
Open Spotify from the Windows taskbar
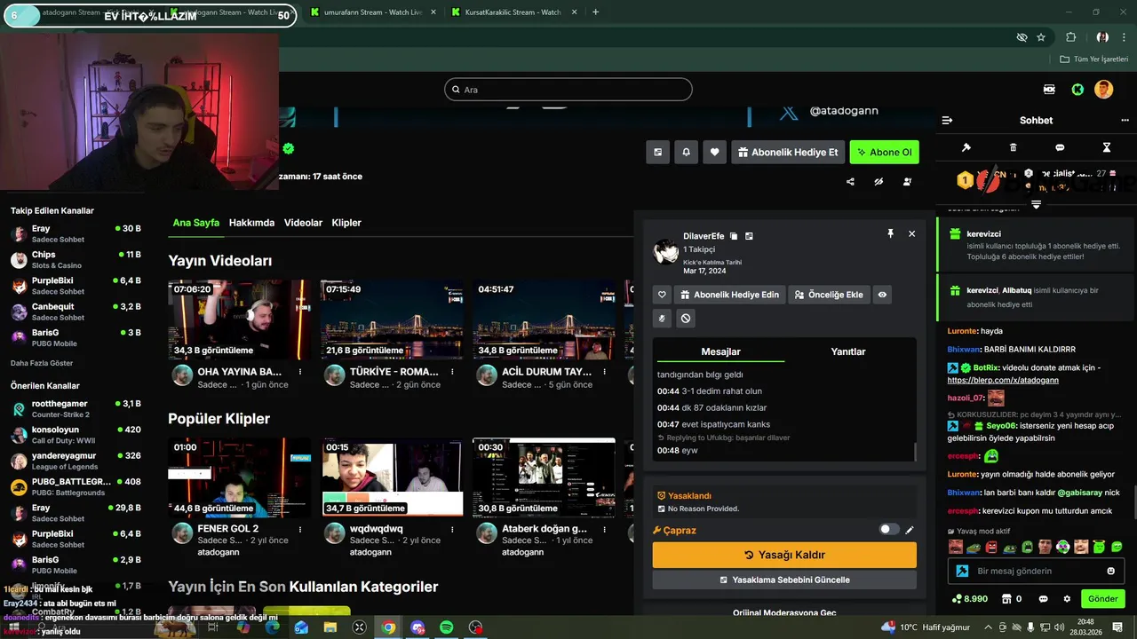tap(446, 627)
